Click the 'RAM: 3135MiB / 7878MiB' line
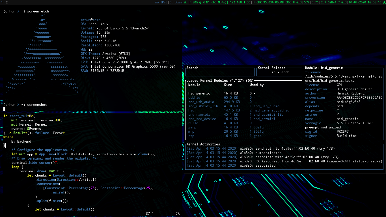Viewport: 386px width, 217px height. (x=102, y=71)
